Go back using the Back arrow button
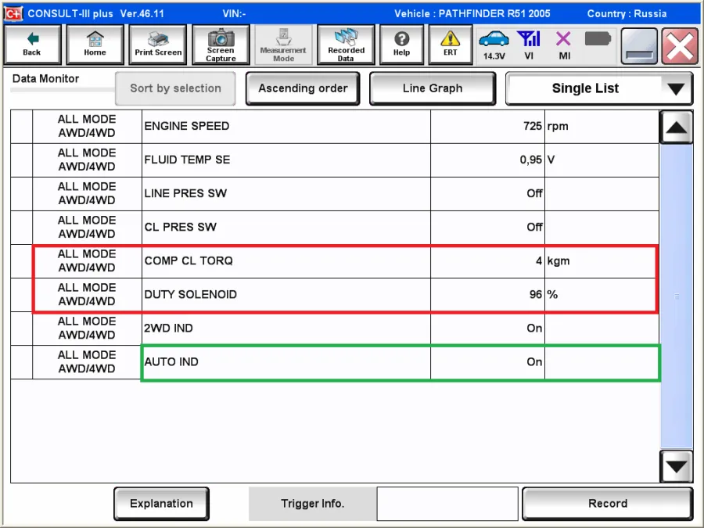The height and width of the screenshot is (528, 704). [x=32, y=45]
